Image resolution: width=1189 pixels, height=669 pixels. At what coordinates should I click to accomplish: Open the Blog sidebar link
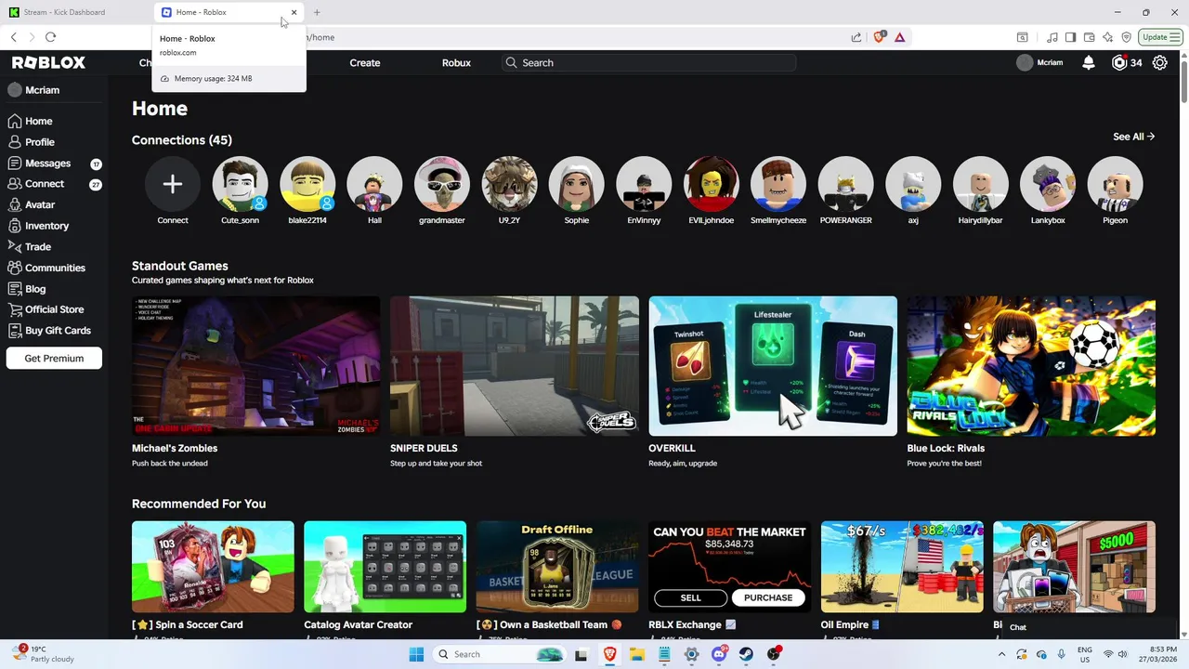[27, 289]
